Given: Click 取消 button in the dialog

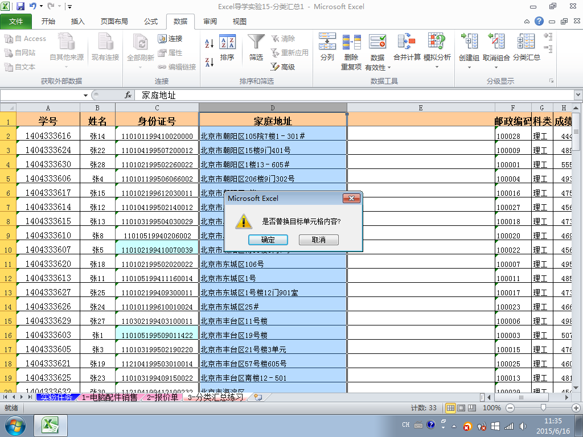Looking at the screenshot, I should [x=319, y=240].
